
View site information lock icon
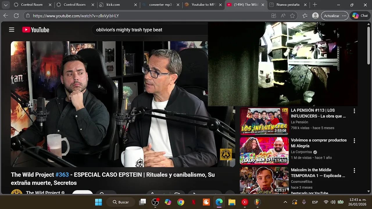point(28,16)
